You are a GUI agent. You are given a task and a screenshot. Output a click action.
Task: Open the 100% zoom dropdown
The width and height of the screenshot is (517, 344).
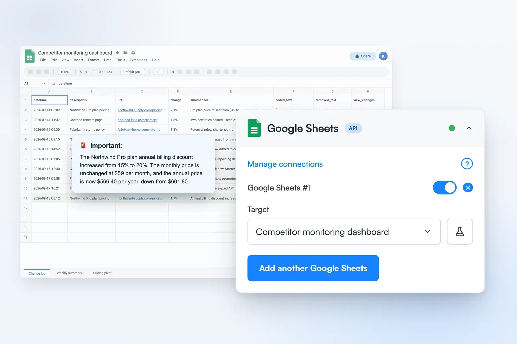[64, 72]
